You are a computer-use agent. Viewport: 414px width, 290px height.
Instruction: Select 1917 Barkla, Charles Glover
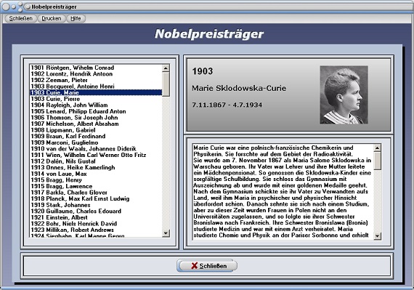point(96,193)
